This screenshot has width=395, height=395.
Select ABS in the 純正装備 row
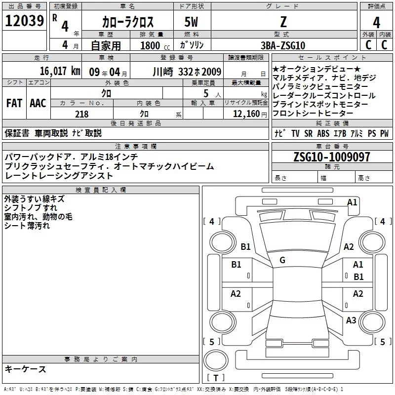click(x=323, y=133)
